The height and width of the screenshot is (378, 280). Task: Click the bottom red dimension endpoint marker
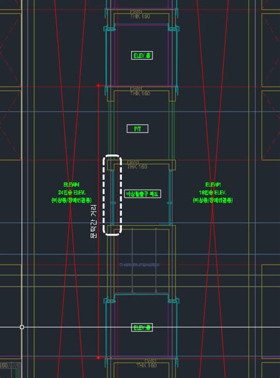point(99,358)
